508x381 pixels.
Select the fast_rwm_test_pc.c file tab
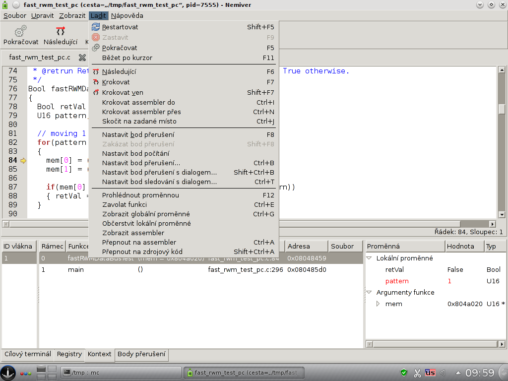40,58
